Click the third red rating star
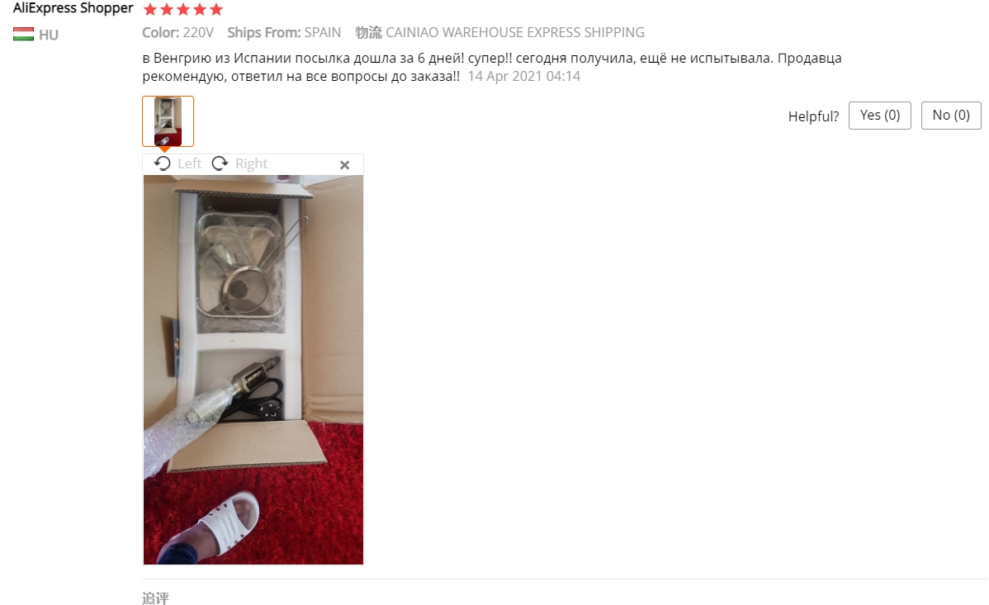Image resolution: width=989 pixels, height=605 pixels. 183,9
